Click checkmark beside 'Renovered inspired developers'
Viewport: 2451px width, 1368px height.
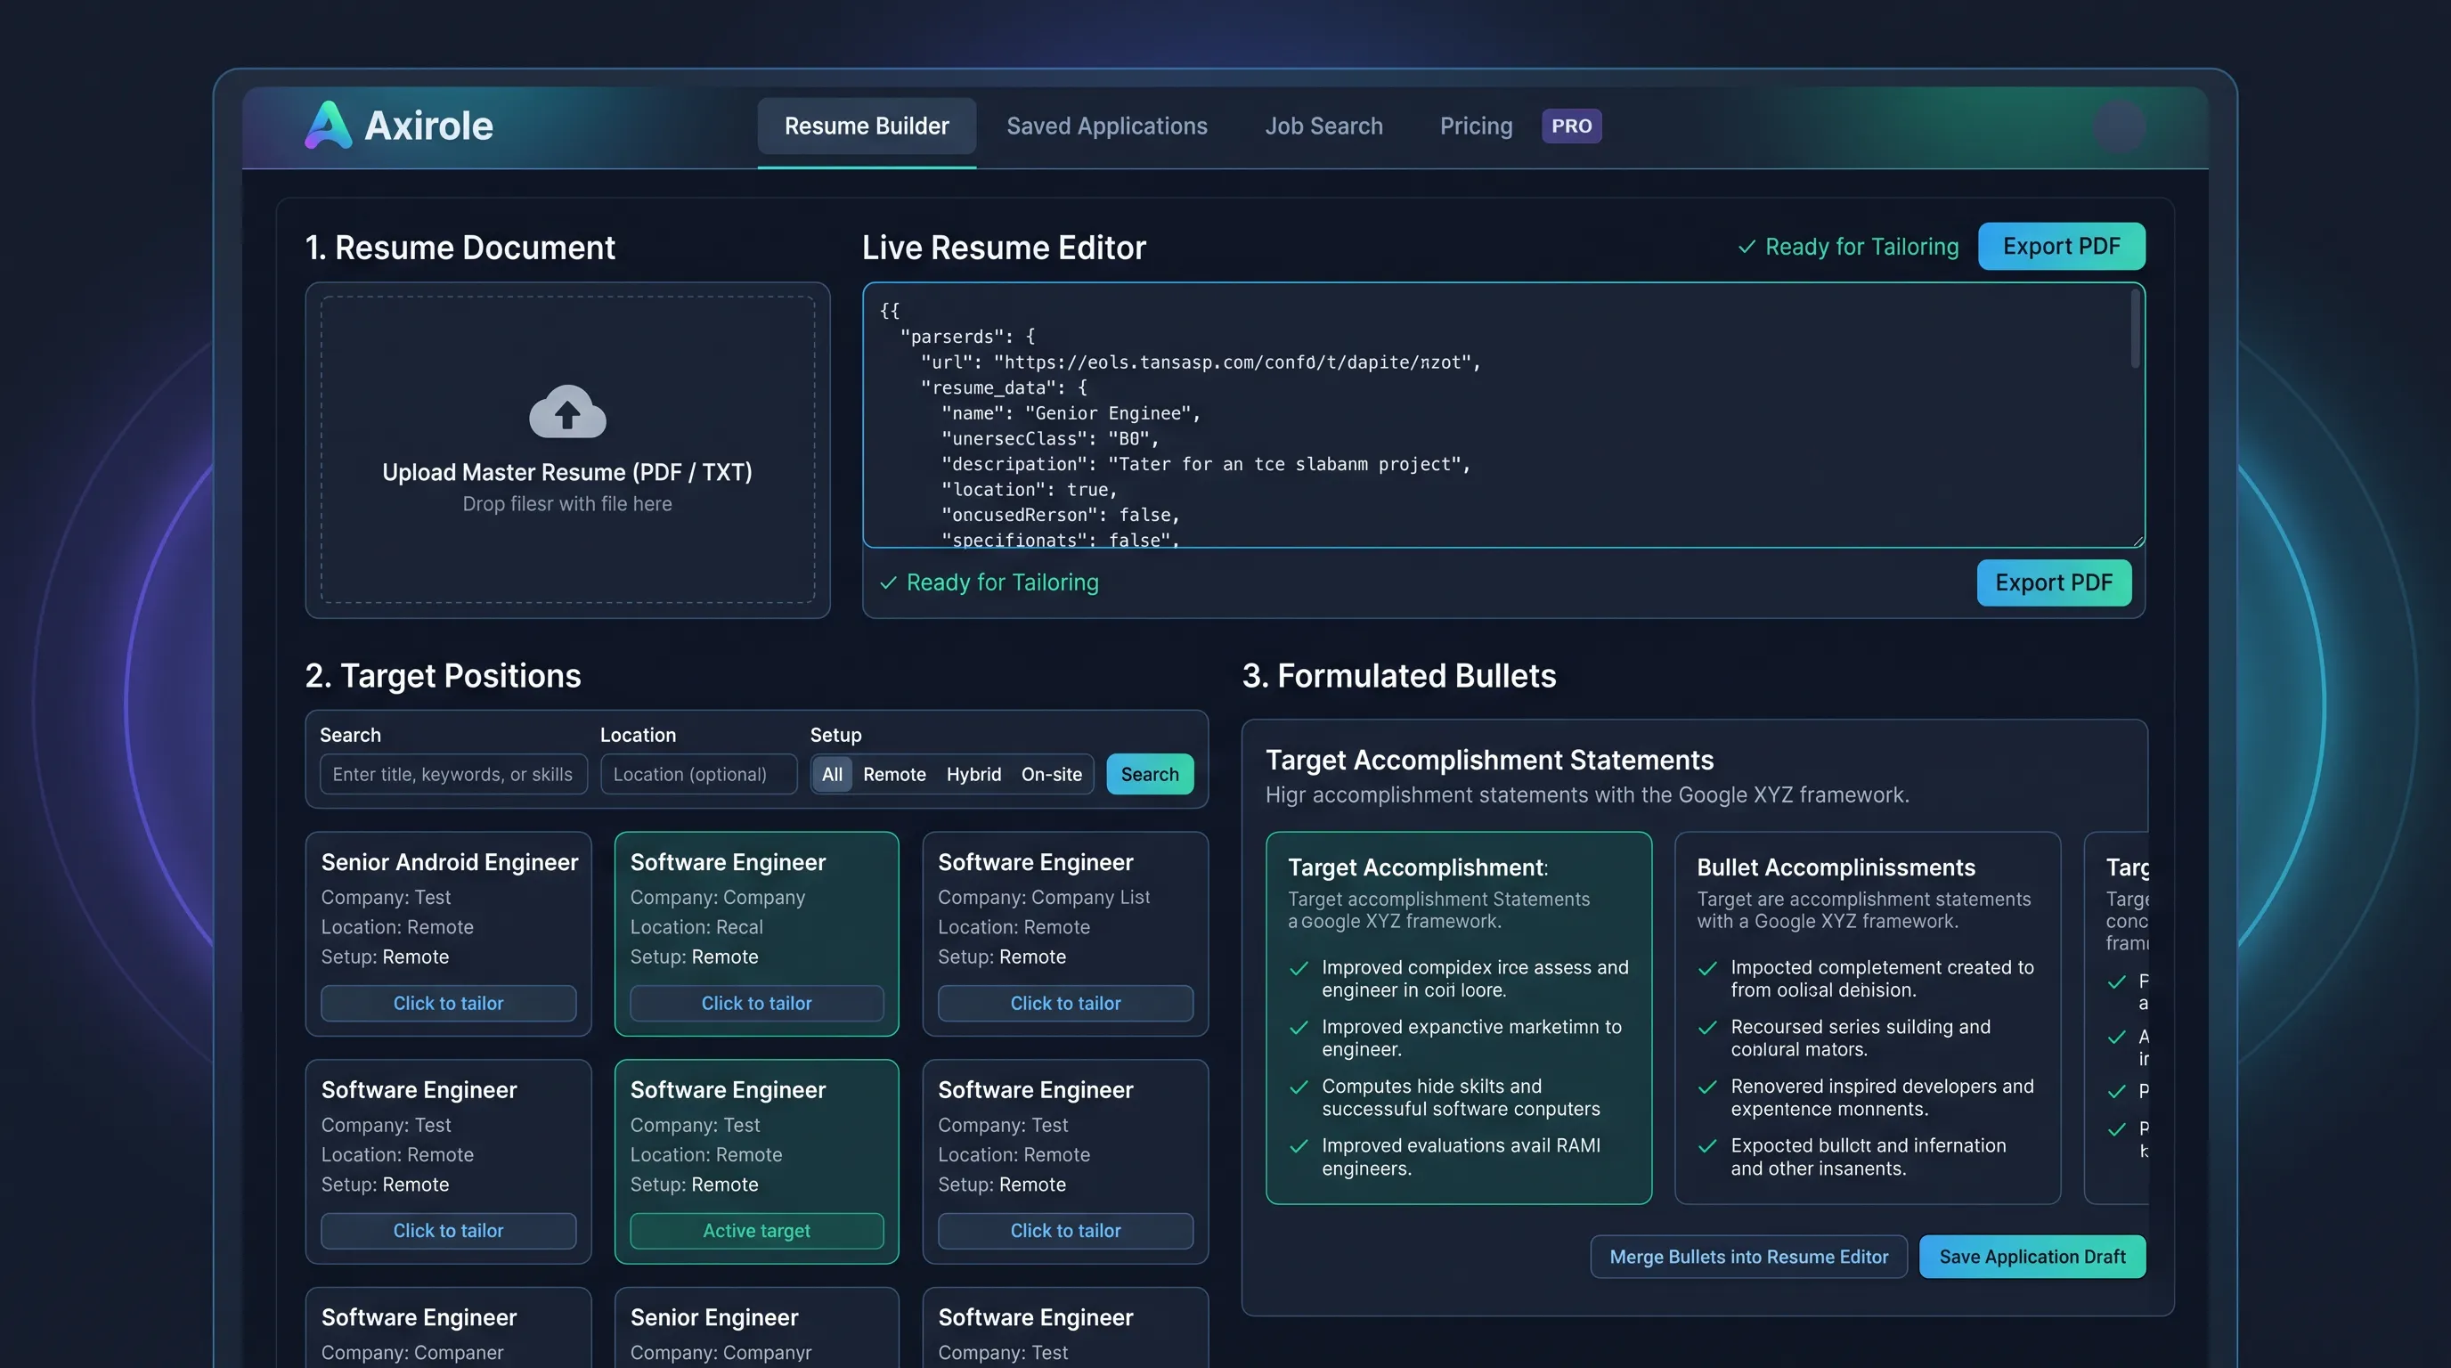[x=1707, y=1087]
